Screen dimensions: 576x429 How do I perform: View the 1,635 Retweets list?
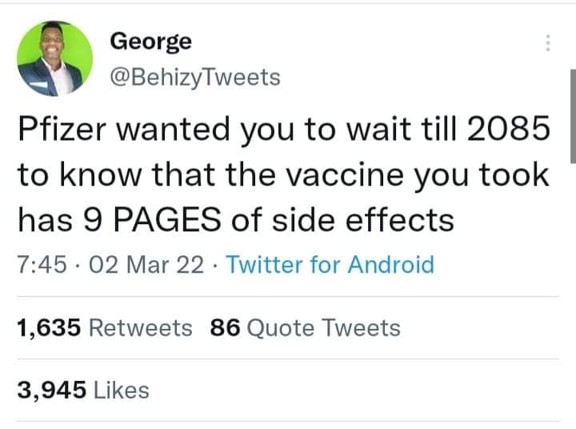[104, 327]
